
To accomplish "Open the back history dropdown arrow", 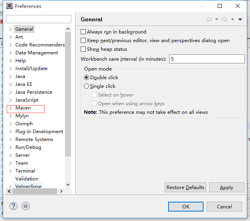I will (216, 19).
